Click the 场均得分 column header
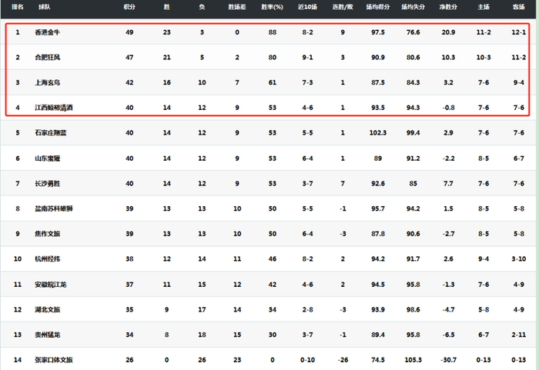Screen dimensions: 539x370 (x=377, y=7)
